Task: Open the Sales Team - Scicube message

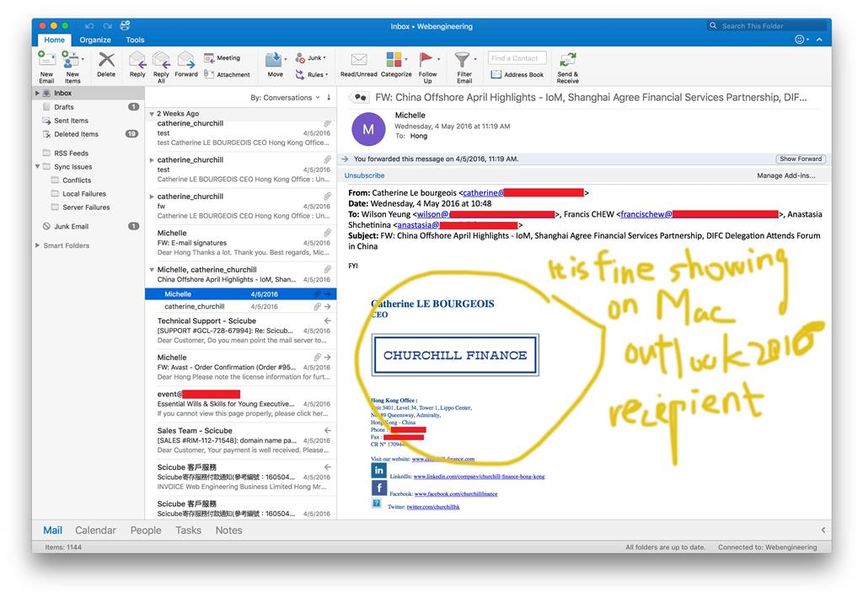Action: pos(241,440)
